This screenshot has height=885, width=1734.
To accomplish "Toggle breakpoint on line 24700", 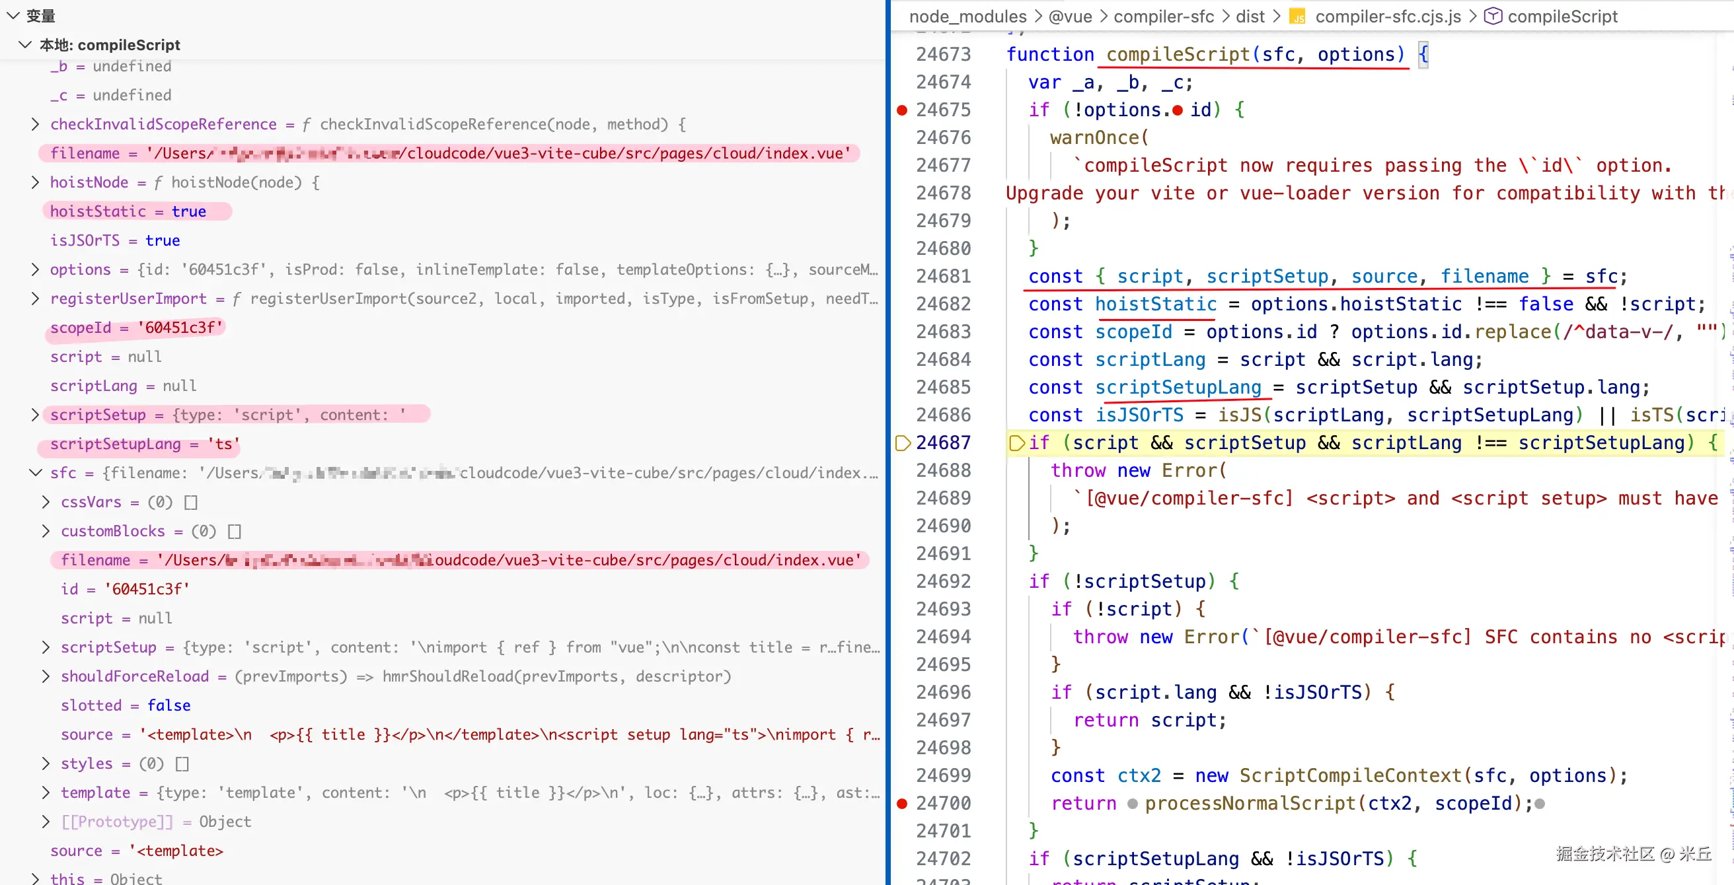I will [x=902, y=803].
